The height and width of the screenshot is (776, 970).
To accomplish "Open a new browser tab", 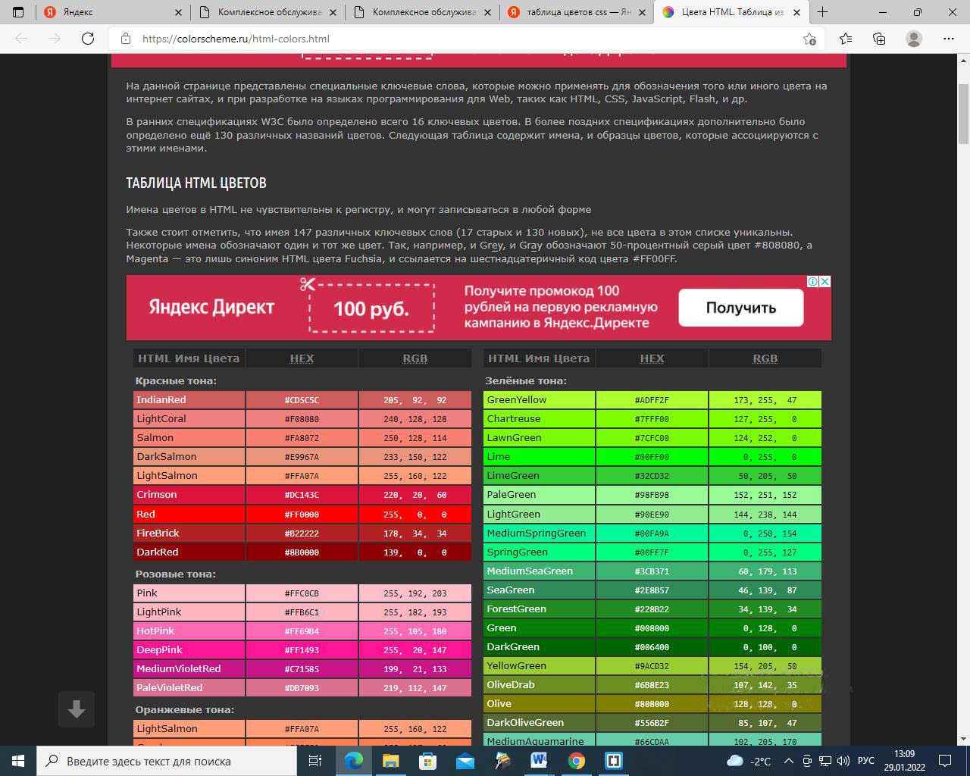I will pyautogui.click(x=822, y=12).
